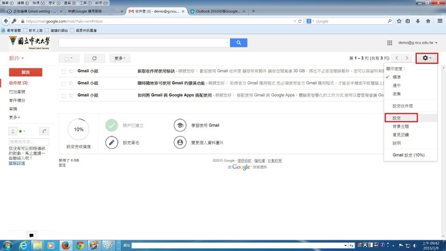Select 背景主題 in the gear menu
This screenshot has width=446, height=251.
point(400,126)
